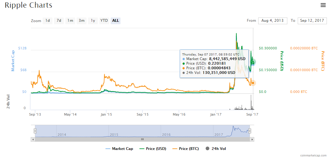
Task: Set zoom range to 3m
Action: (x=82, y=21)
